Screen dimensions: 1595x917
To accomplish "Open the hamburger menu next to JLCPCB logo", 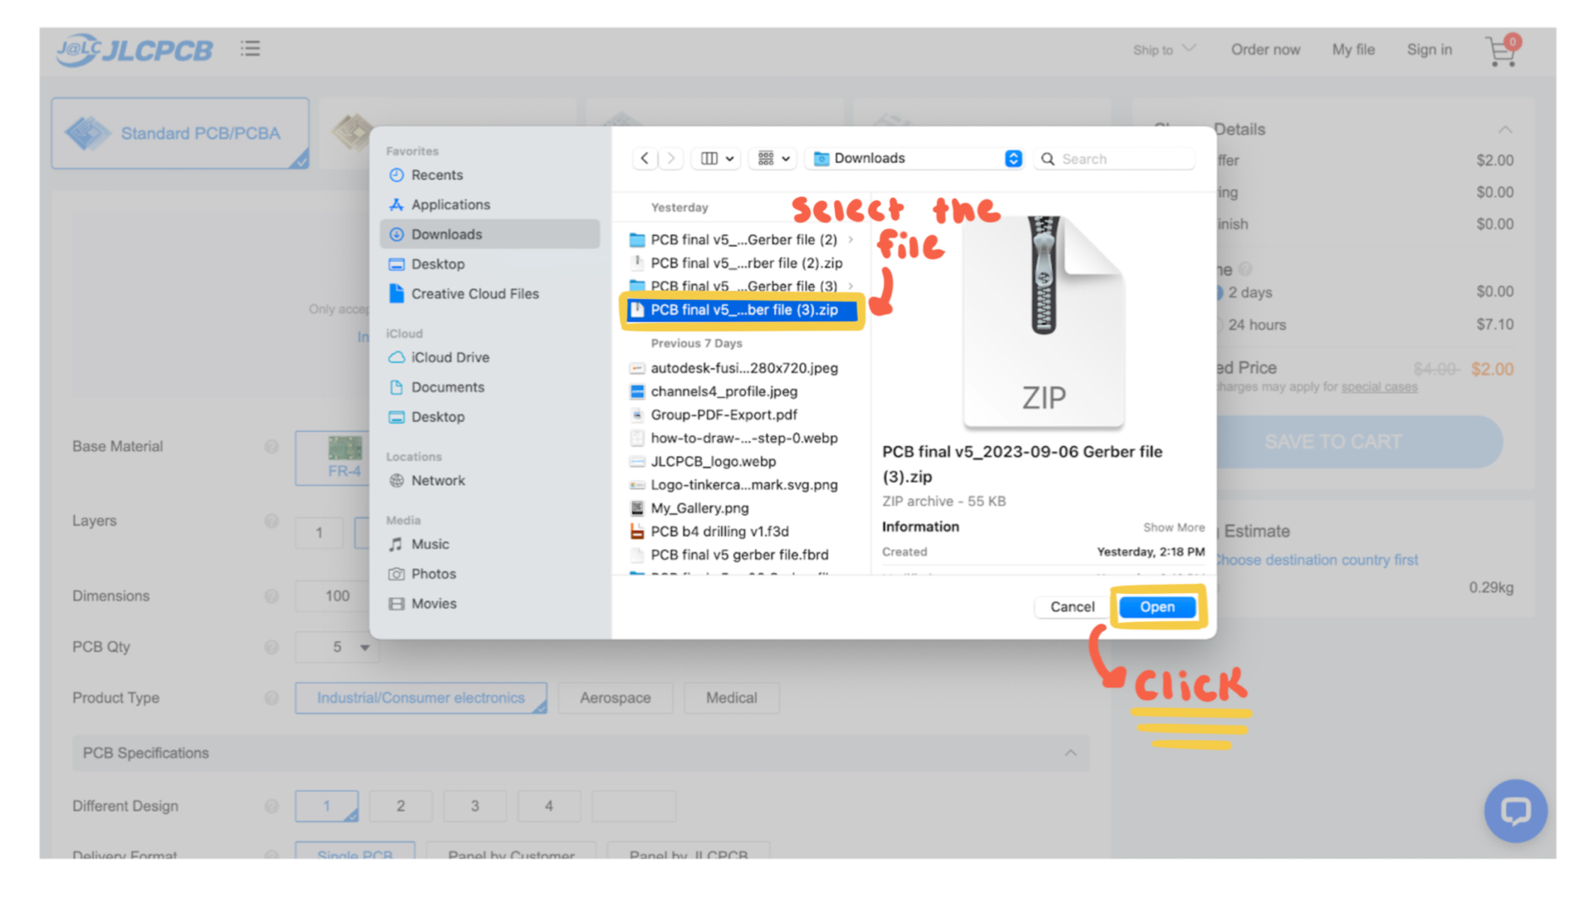I will tap(250, 49).
